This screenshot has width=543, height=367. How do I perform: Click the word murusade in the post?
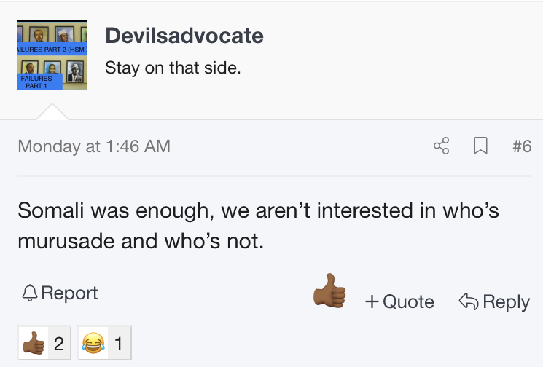pyautogui.click(x=66, y=241)
